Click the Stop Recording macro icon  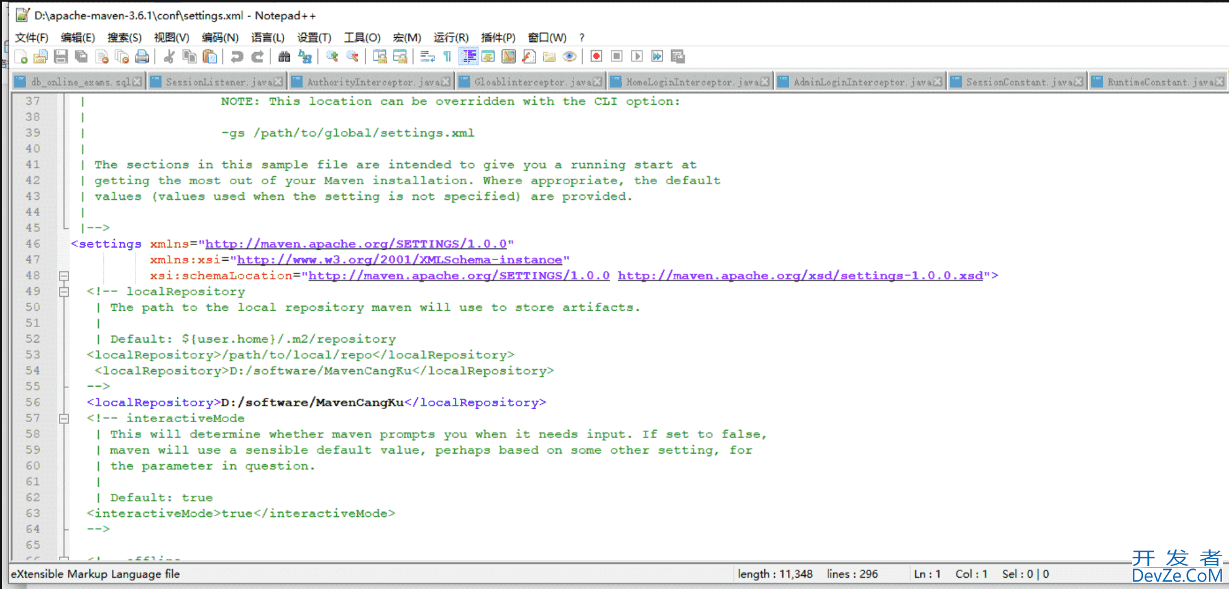tap(617, 57)
